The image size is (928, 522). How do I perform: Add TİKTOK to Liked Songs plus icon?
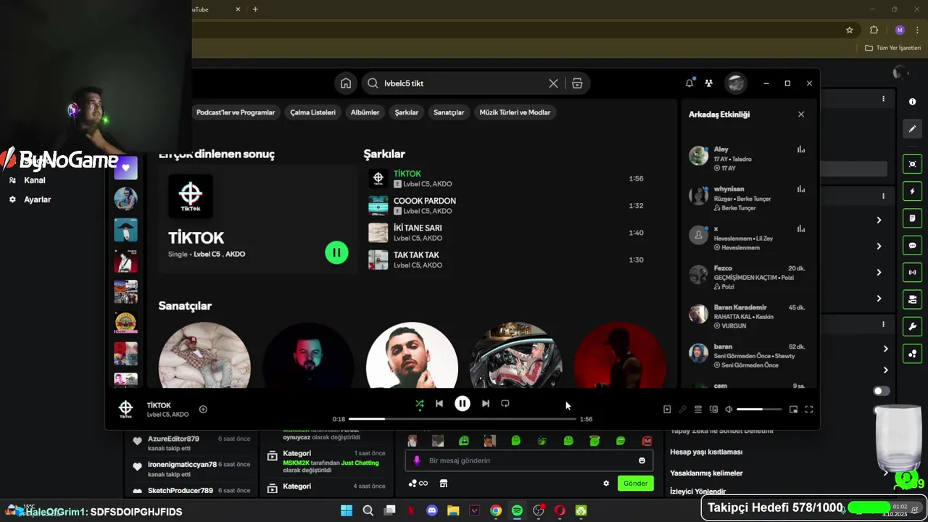point(203,410)
